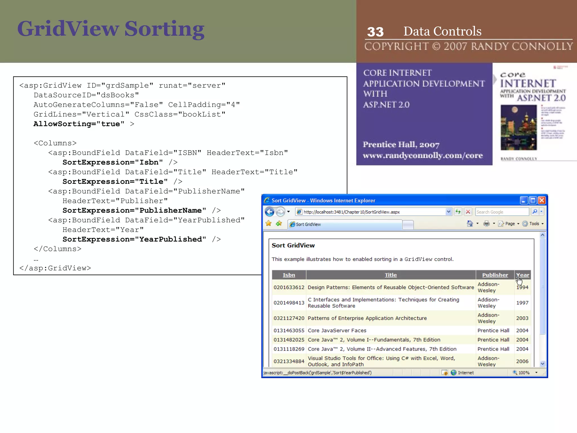Click ISBN cell 0201633612
Image resolution: width=577 pixels, height=433 pixels.
click(x=289, y=287)
